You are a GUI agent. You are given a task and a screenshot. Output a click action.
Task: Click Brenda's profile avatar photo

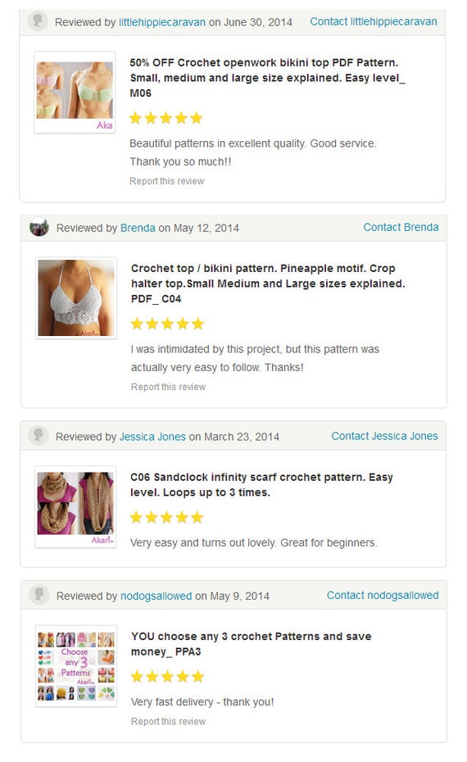point(39,228)
